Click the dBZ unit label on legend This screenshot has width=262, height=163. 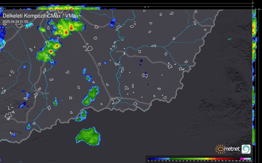pyautogui.click(x=250, y=161)
